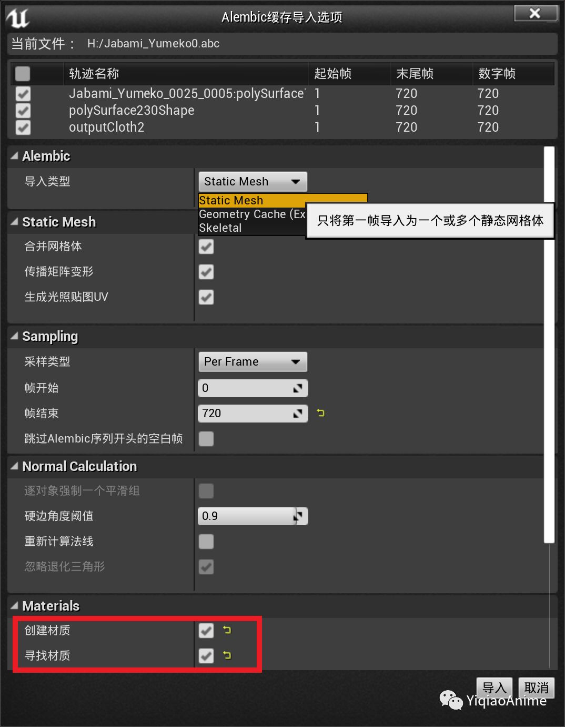Click revert arrow icon next to 创建材质
The width and height of the screenshot is (565, 727).
pyautogui.click(x=226, y=631)
